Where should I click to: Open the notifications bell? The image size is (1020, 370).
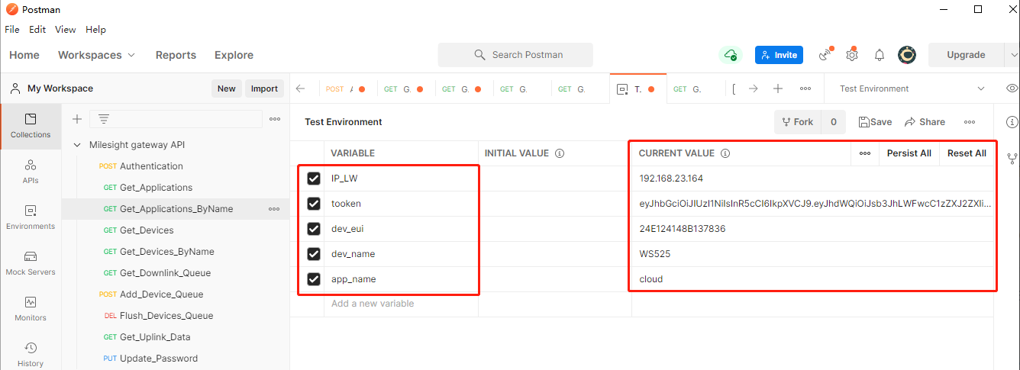click(x=880, y=55)
